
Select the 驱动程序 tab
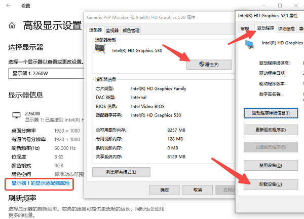(266, 28)
